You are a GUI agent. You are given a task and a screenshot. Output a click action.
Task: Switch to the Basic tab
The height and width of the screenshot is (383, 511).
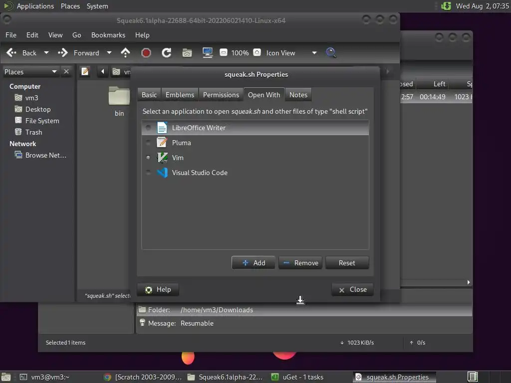(x=149, y=95)
